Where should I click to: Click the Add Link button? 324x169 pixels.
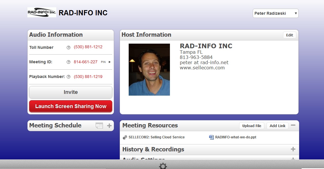277,126
